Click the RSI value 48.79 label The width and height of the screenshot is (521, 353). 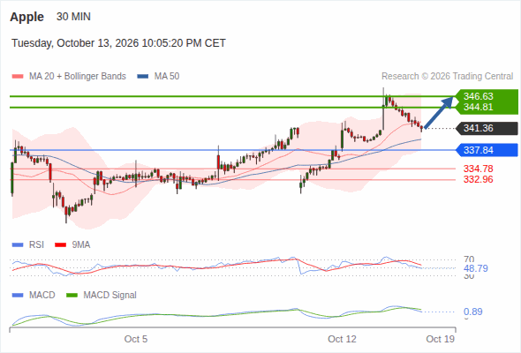click(x=476, y=268)
